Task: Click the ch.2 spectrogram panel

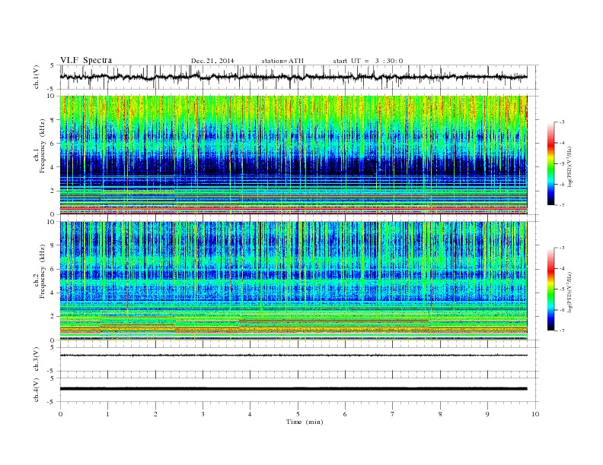Action: pos(293,281)
